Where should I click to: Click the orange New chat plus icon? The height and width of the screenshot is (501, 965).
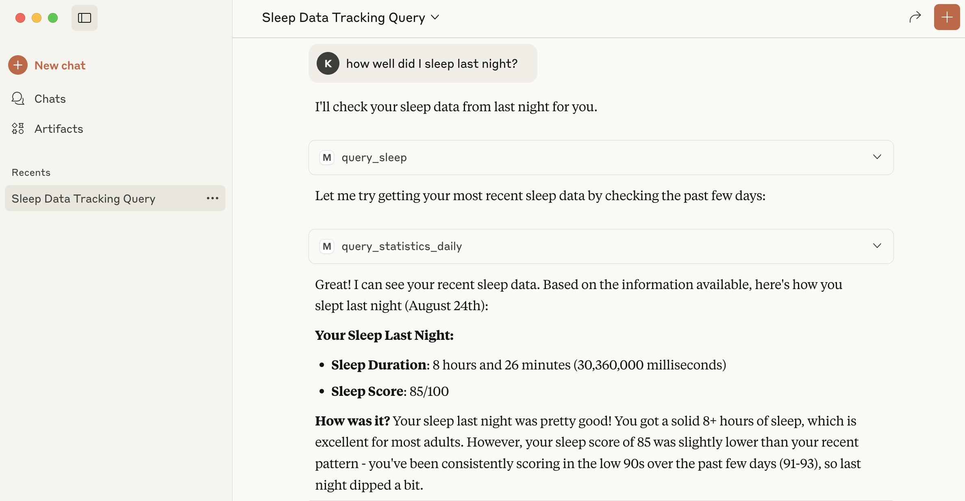pos(18,65)
